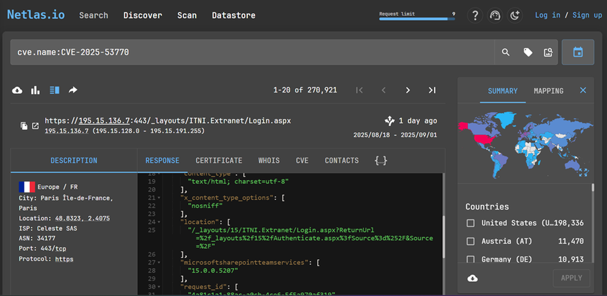This screenshot has width=607, height=296.
Task: Open the Scan nav item
Action: pos(187,15)
